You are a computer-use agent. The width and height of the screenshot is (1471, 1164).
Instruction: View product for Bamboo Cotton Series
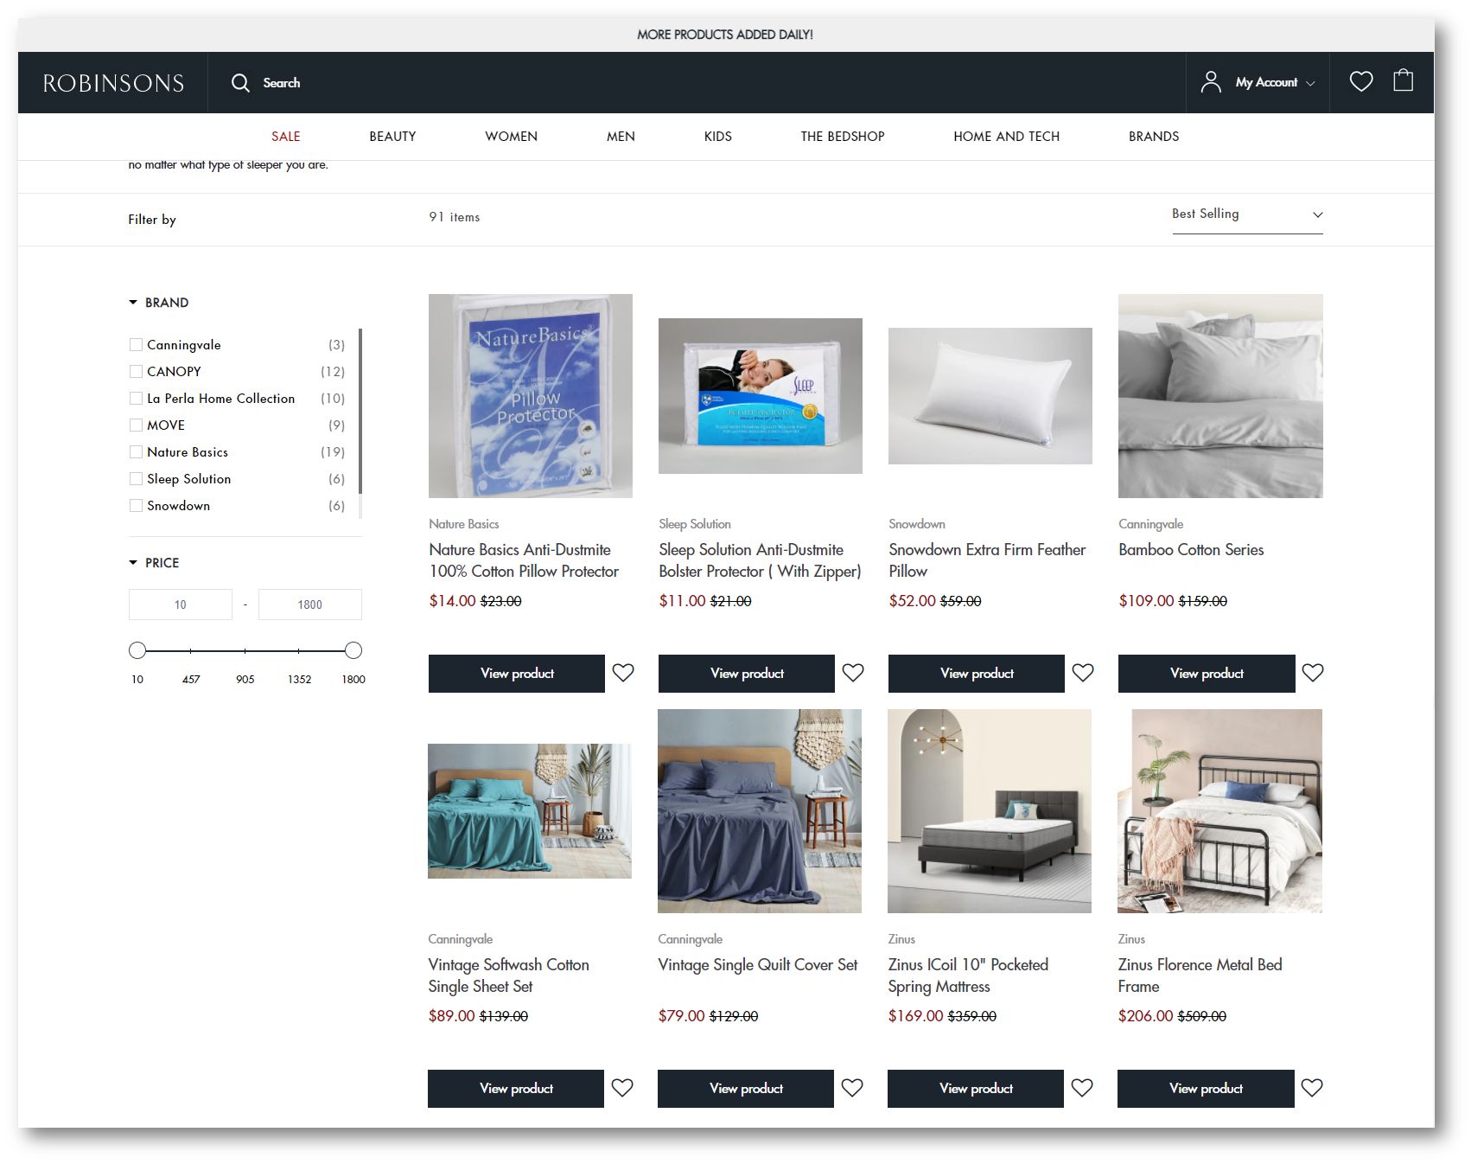coord(1206,674)
